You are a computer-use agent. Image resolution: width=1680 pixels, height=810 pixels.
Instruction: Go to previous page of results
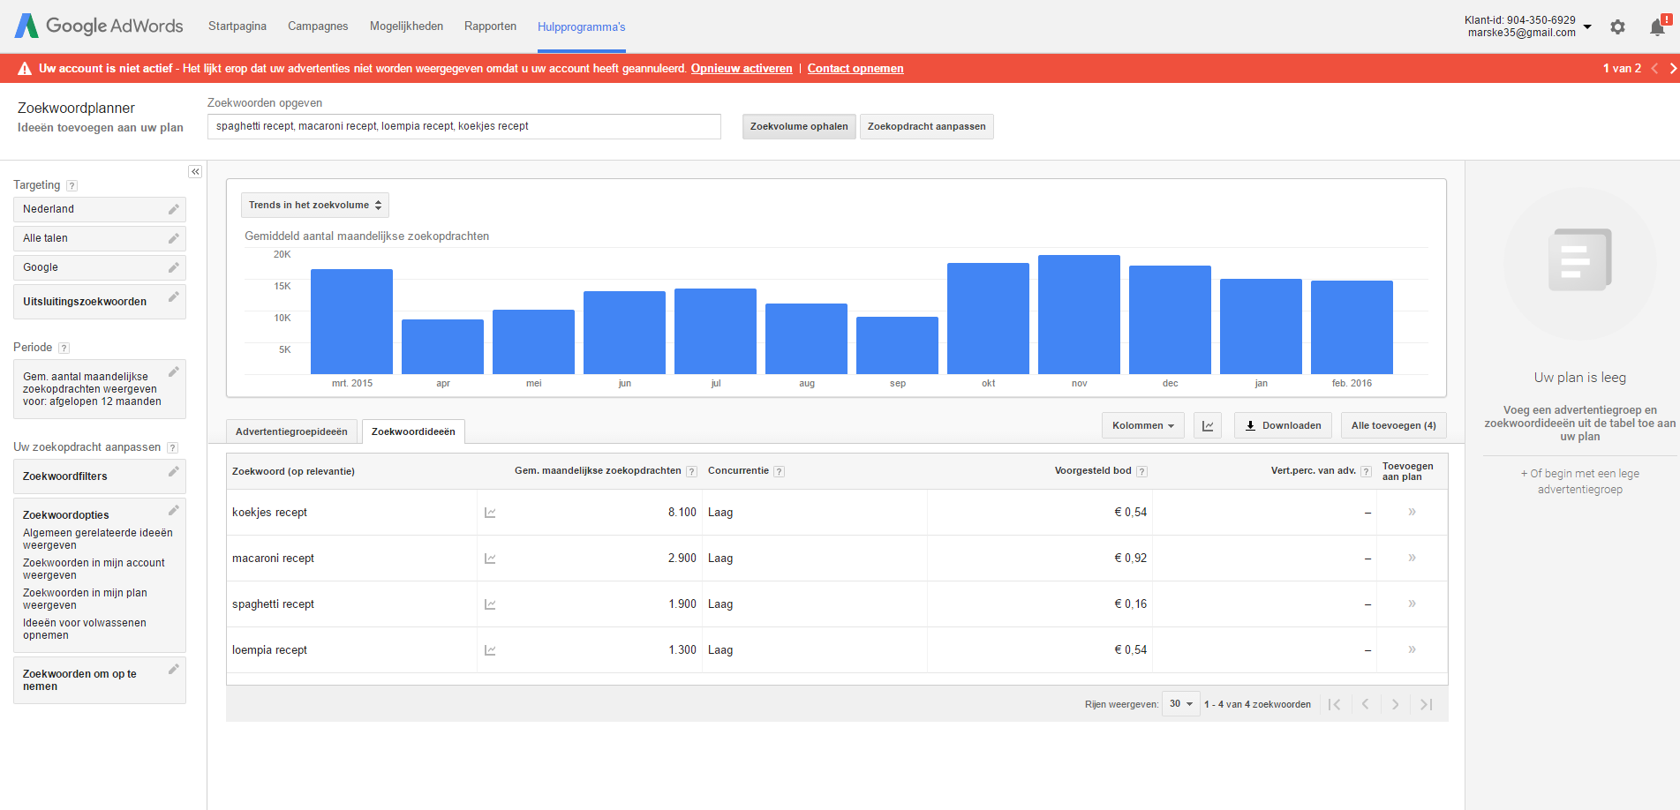[x=1365, y=704]
